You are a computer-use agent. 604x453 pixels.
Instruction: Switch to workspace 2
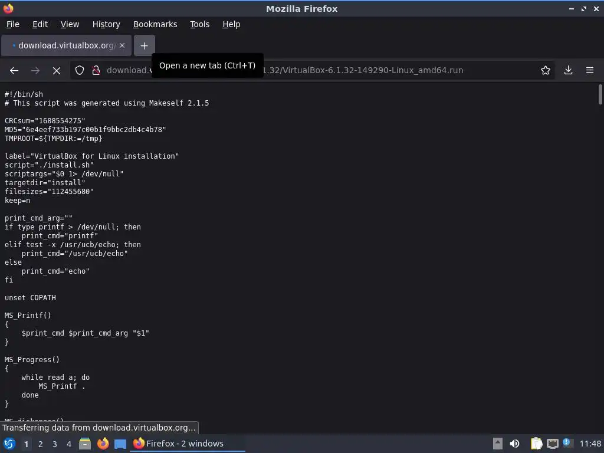click(41, 444)
